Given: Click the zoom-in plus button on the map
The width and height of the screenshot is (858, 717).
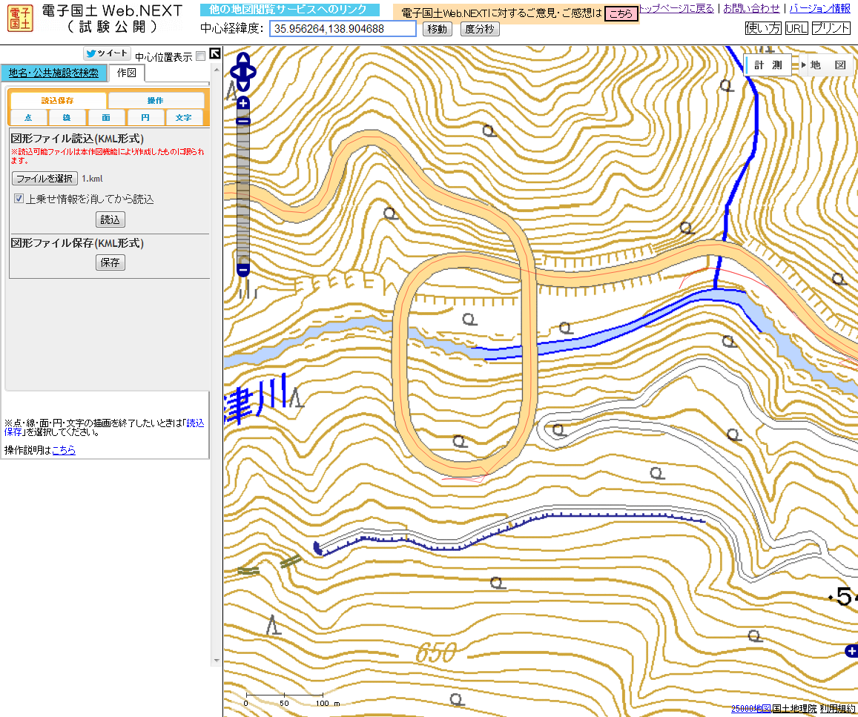Looking at the screenshot, I should point(243,104).
